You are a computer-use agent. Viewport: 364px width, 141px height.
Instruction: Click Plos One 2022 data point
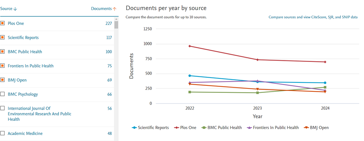(x=190, y=46)
